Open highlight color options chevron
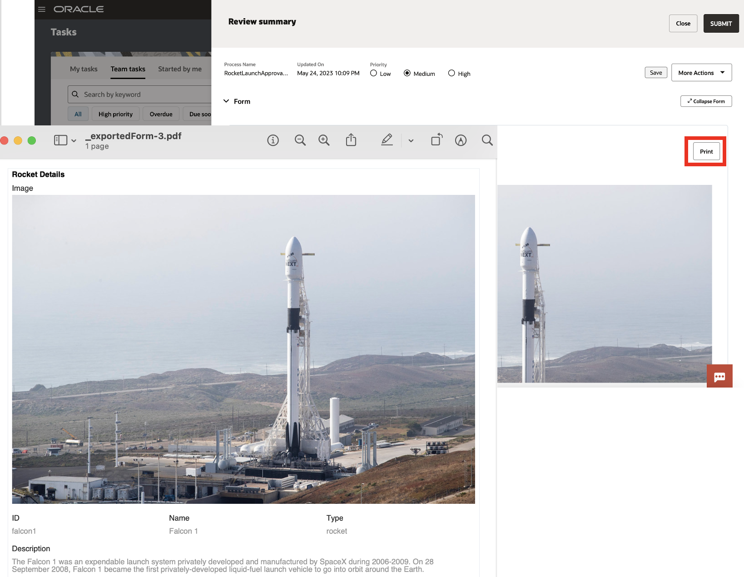744x577 pixels. point(411,141)
